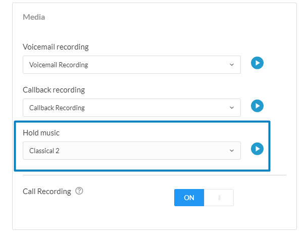Play the voicemail recording preview
Image resolution: width=305 pixels, height=234 pixels.
[258, 63]
